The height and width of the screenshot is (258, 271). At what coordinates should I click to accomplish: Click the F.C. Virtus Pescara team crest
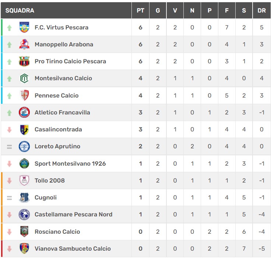pyautogui.click(x=24, y=27)
